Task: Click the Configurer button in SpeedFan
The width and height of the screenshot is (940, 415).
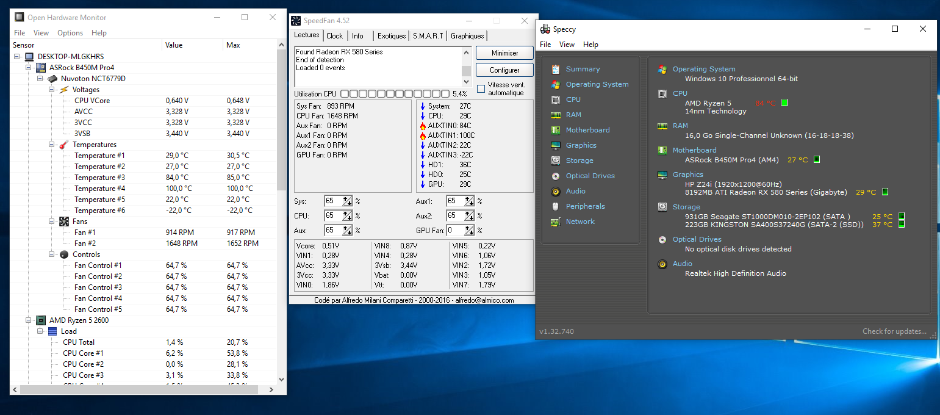Action: (x=504, y=70)
